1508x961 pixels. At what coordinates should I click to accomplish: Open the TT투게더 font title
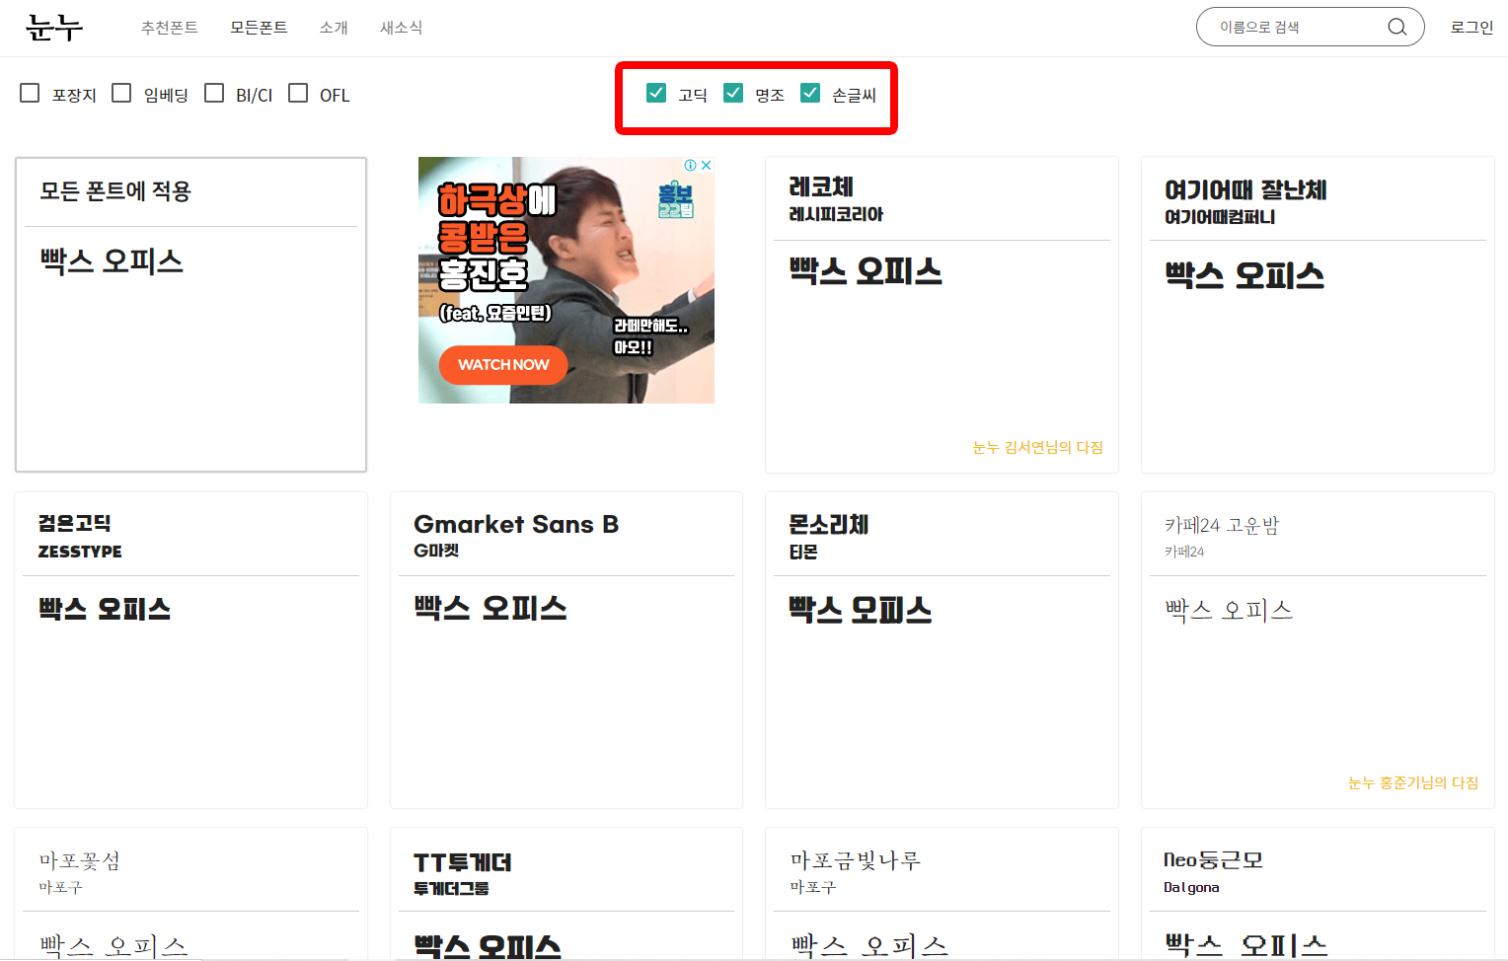point(462,862)
